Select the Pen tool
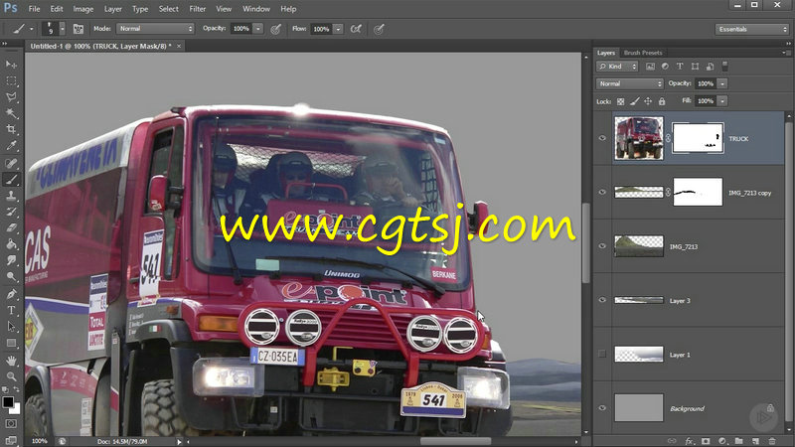 click(x=11, y=294)
